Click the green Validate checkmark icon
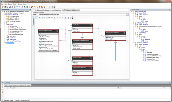 (47, 7)
